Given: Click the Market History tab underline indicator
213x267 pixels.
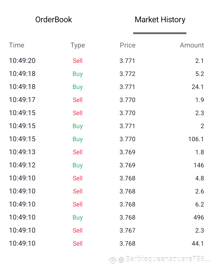Looking at the screenshot, I should 160,33.
